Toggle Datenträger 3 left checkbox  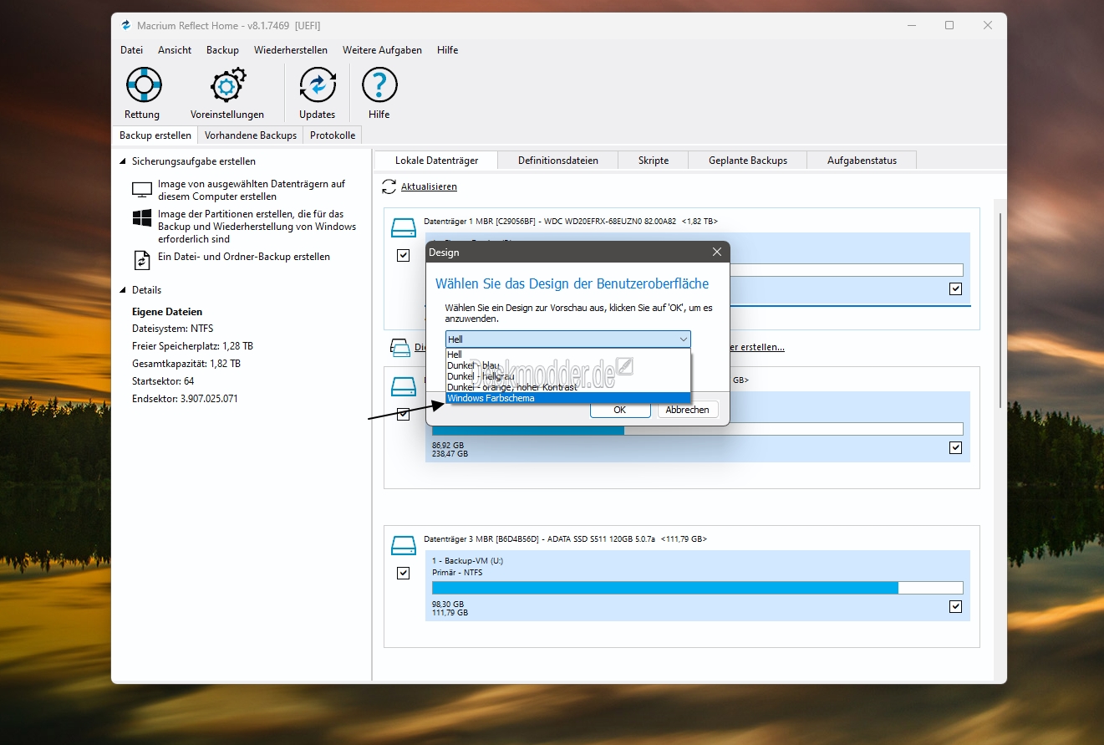(x=404, y=573)
